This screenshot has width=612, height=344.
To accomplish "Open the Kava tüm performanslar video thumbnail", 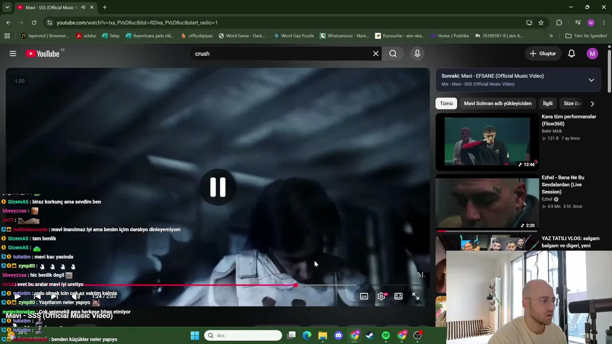I will point(487,141).
